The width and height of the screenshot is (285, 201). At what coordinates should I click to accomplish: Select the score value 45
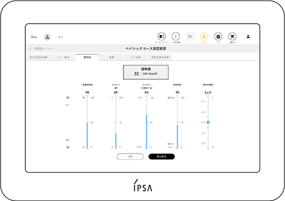(178, 93)
